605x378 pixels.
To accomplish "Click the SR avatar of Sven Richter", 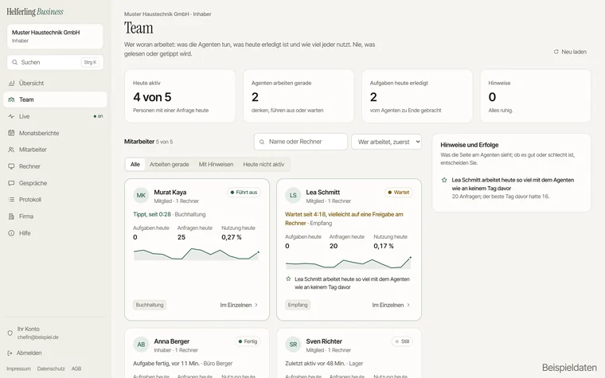I will tap(293, 345).
